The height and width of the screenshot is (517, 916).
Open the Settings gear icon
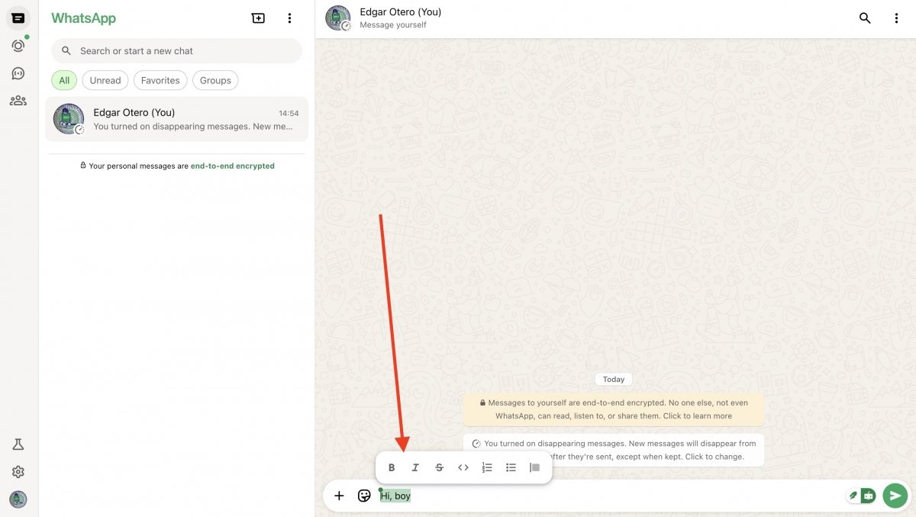[18, 472]
